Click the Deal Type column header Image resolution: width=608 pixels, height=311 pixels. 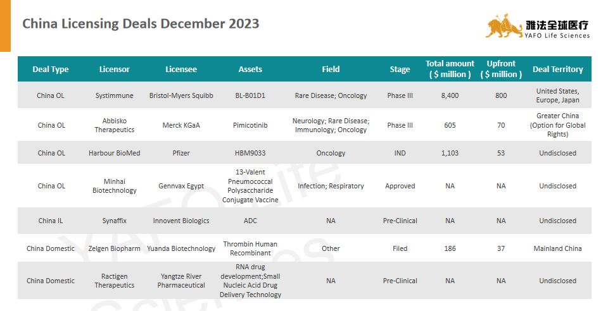click(51, 70)
